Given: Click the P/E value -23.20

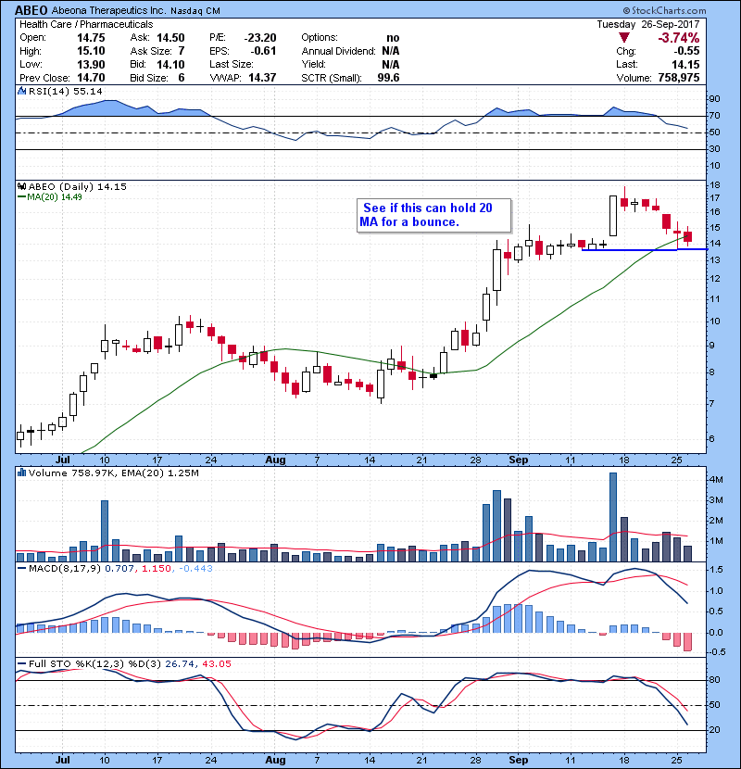Looking at the screenshot, I should coord(260,38).
